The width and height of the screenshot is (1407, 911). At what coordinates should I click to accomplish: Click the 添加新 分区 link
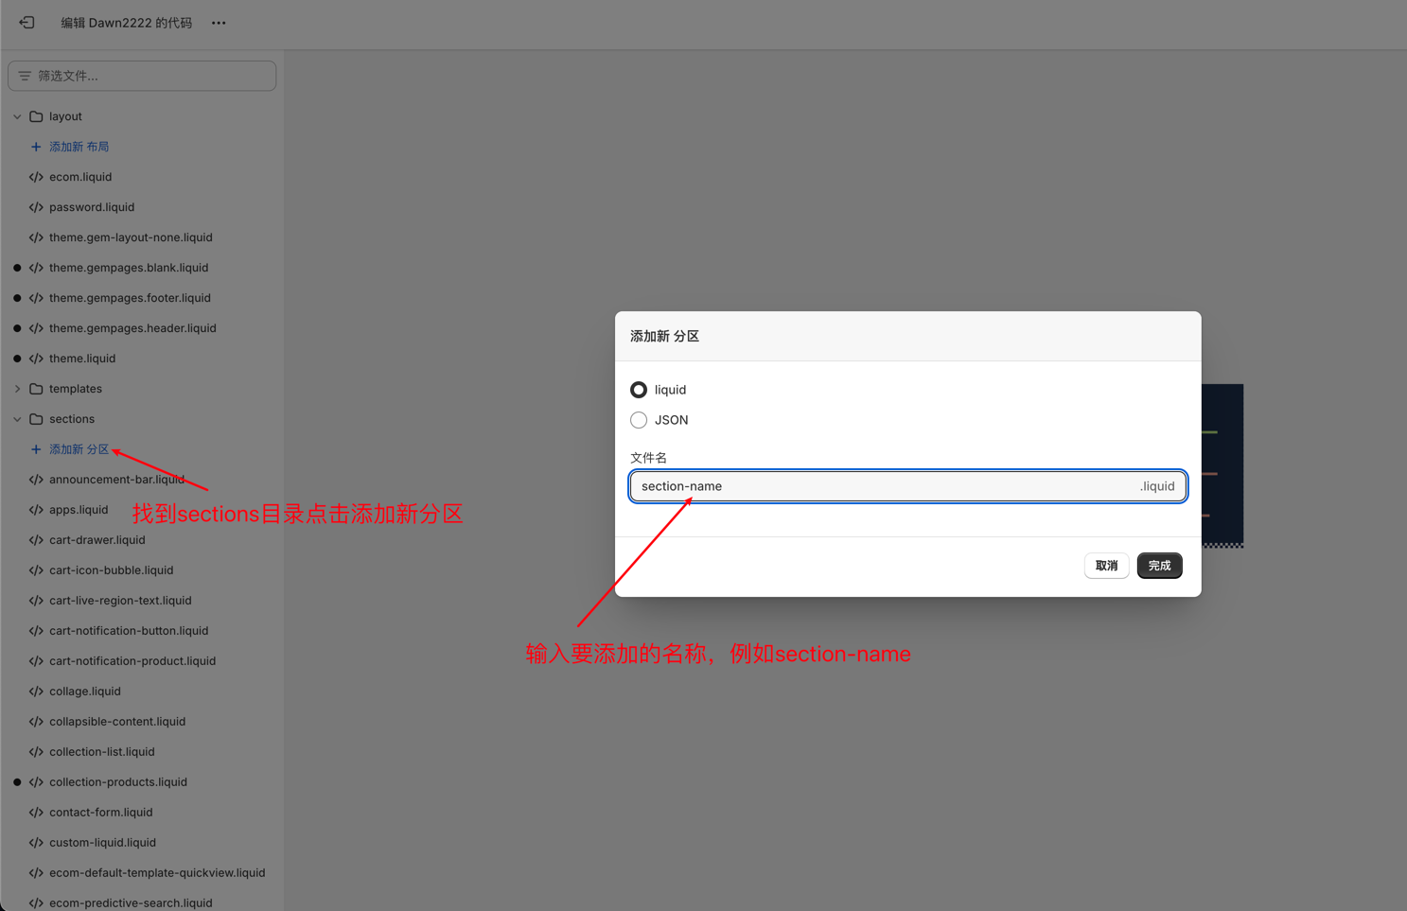point(79,449)
